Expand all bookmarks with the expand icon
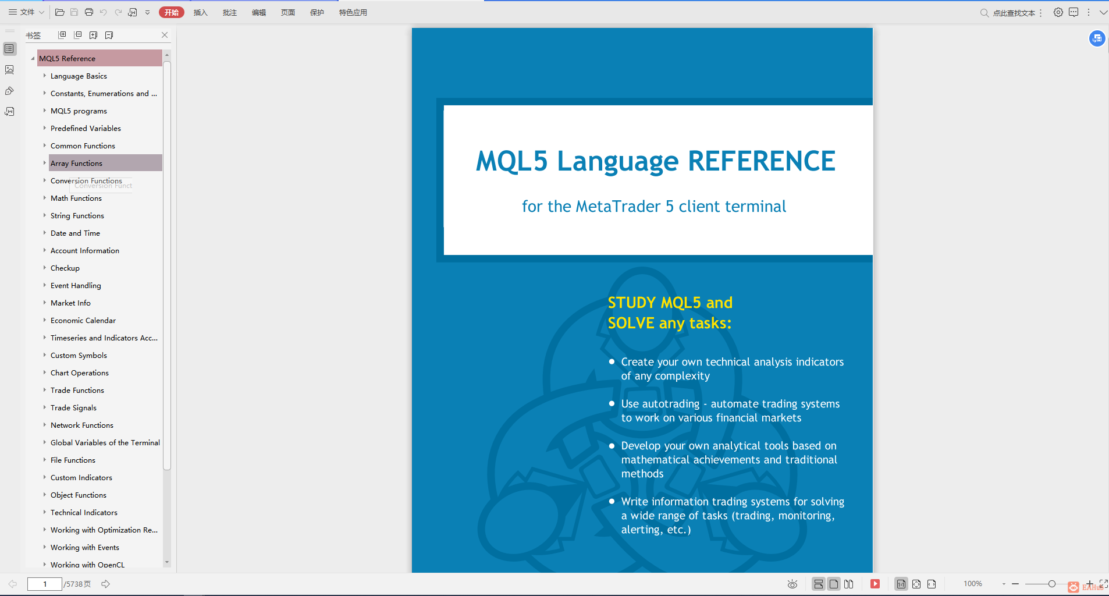This screenshot has height=596, width=1109. pos(62,35)
